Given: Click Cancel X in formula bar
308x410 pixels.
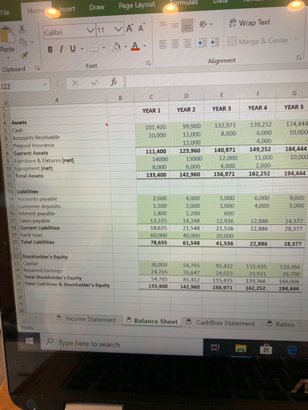Looking at the screenshot, I should pos(75,83).
